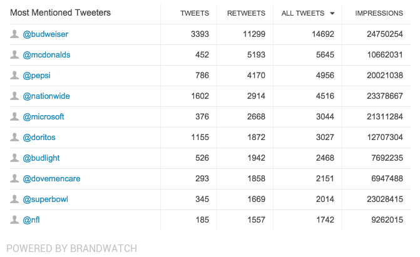The image size is (420, 257).
Task: Click the Most Mentioned Tweeters heading
Action: pos(60,13)
